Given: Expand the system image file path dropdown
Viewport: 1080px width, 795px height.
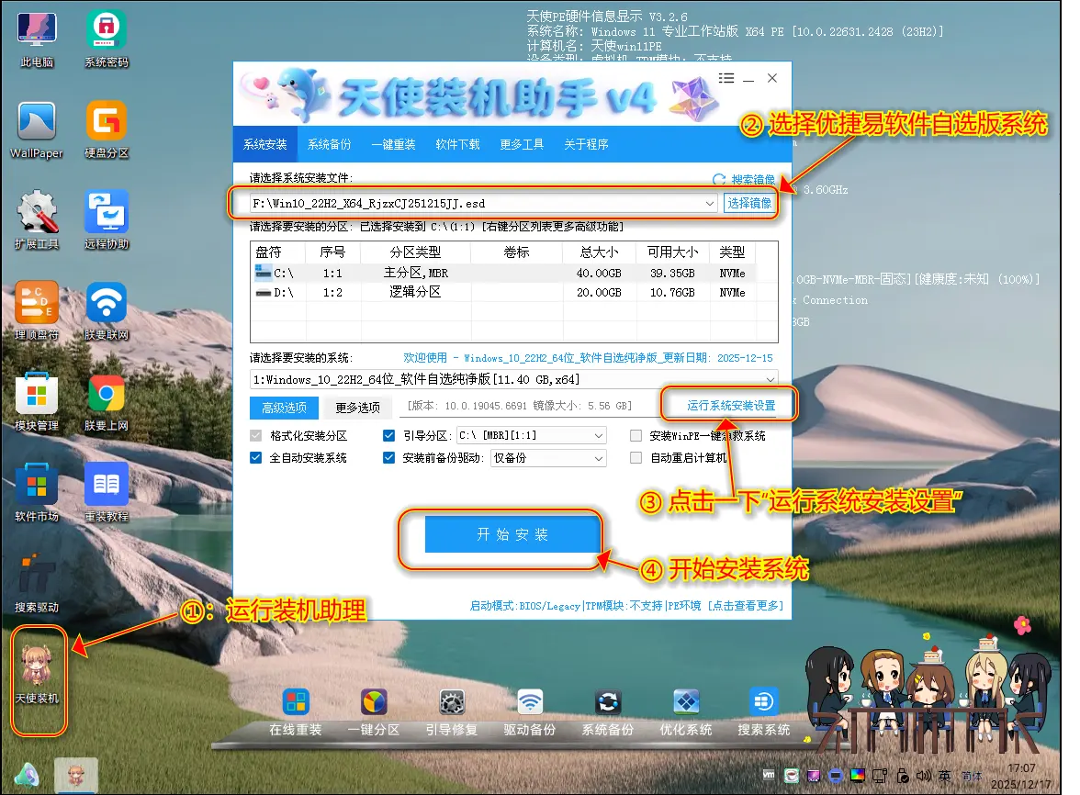Looking at the screenshot, I should tap(709, 204).
